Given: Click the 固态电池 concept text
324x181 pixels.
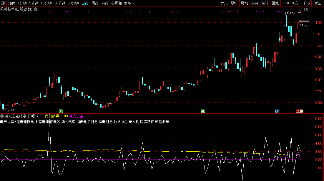Looking at the screenshot, I should coord(42,122).
